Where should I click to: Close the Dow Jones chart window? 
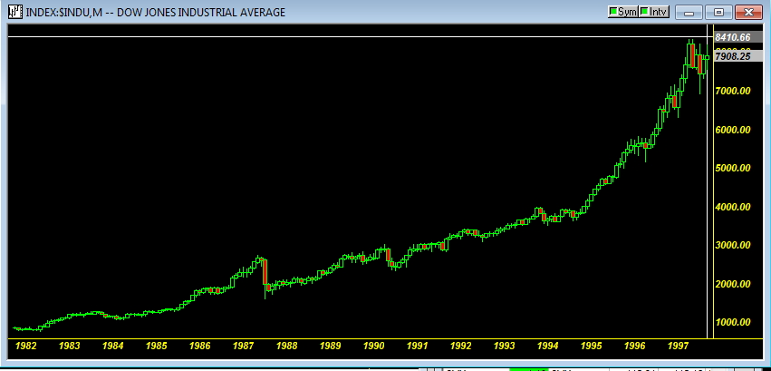[748, 13]
